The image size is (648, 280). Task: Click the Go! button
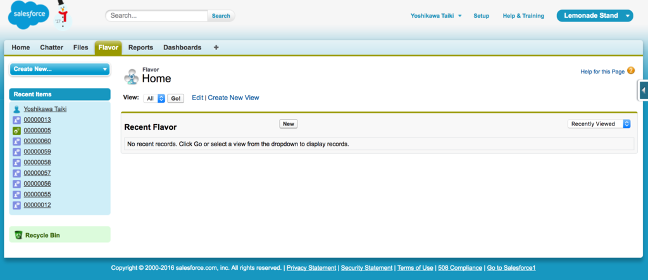(x=176, y=98)
